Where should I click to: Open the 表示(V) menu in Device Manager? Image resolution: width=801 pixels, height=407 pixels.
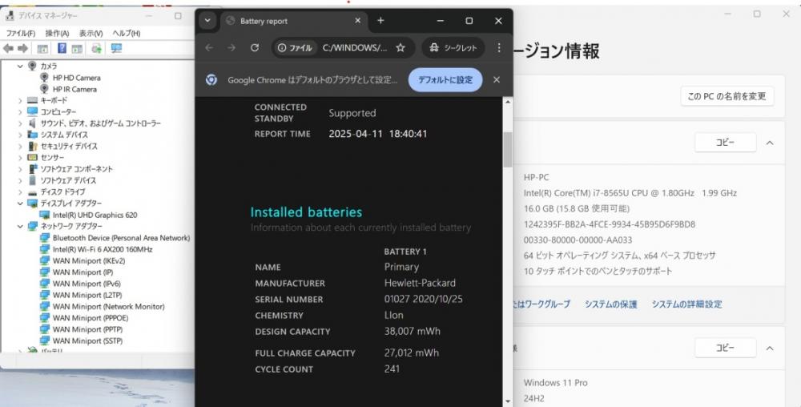pyautogui.click(x=91, y=33)
